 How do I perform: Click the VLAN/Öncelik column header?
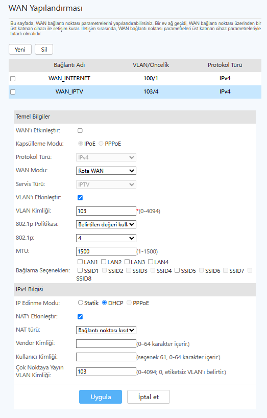(x=151, y=65)
